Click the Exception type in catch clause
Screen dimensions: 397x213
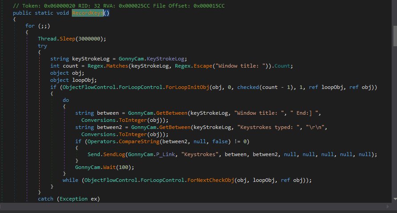[x=73, y=199]
